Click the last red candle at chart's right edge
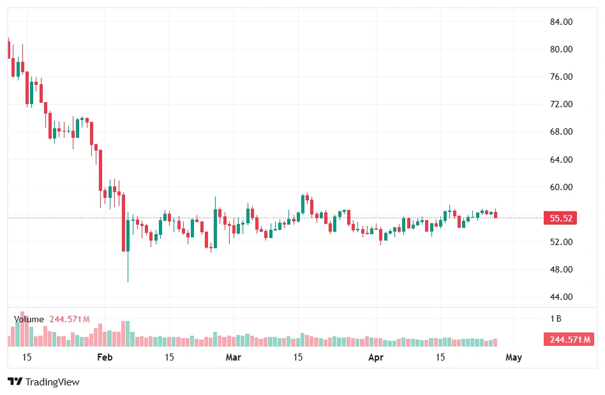The height and width of the screenshot is (395, 605). [495, 214]
